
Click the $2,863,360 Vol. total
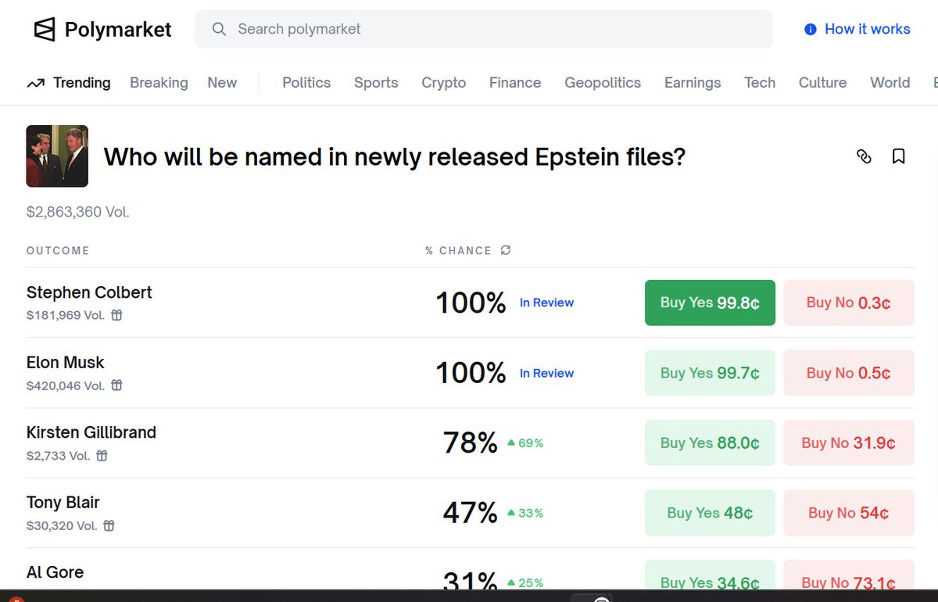tap(78, 211)
